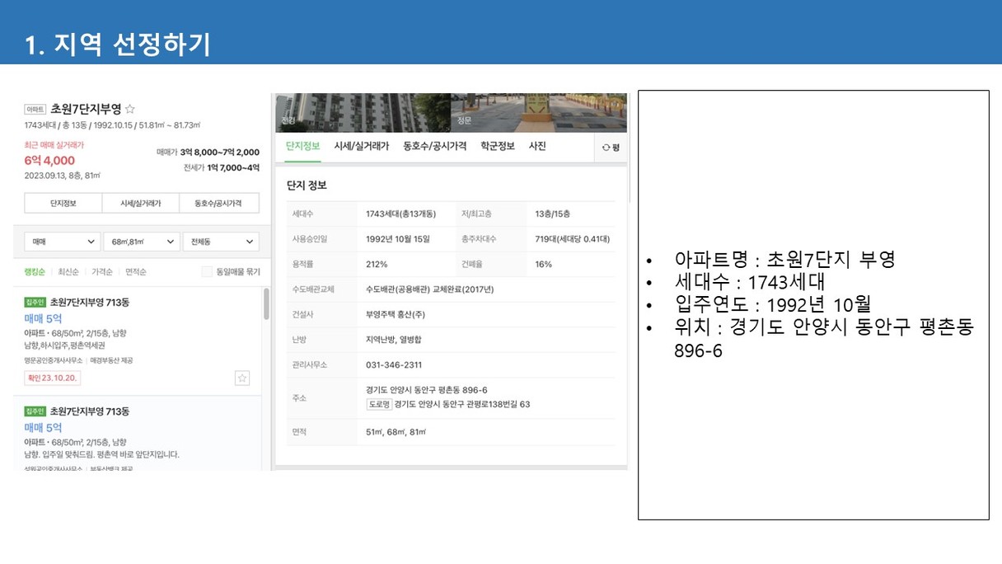Click the 매매가 3억 8,000~7억 2,000 range
Viewport: 1002px width, 564px height.
(x=208, y=153)
